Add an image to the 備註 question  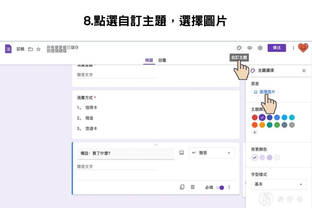tap(181, 153)
